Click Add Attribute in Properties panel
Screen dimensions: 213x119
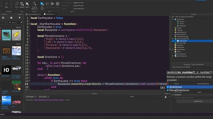click(198, 101)
